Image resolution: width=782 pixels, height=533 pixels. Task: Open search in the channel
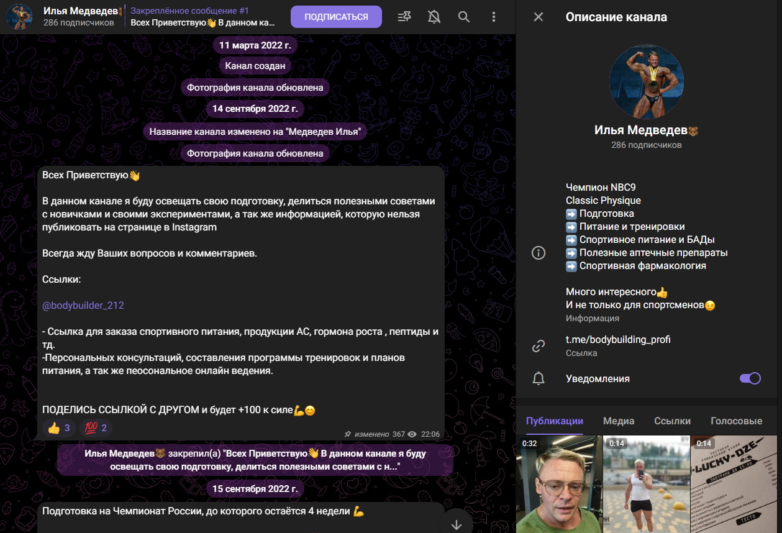[x=464, y=17]
